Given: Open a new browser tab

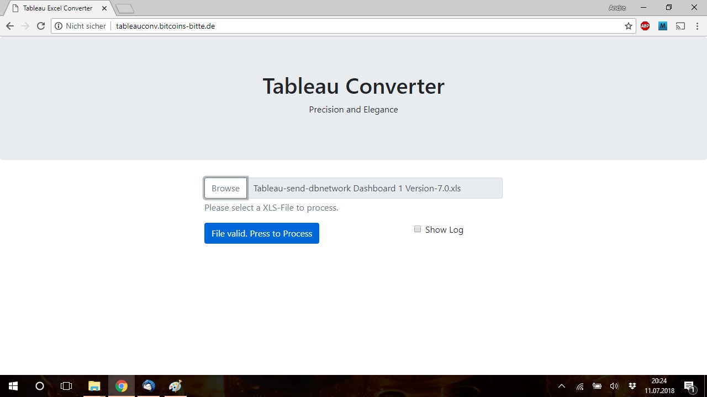Looking at the screenshot, I should [x=125, y=8].
